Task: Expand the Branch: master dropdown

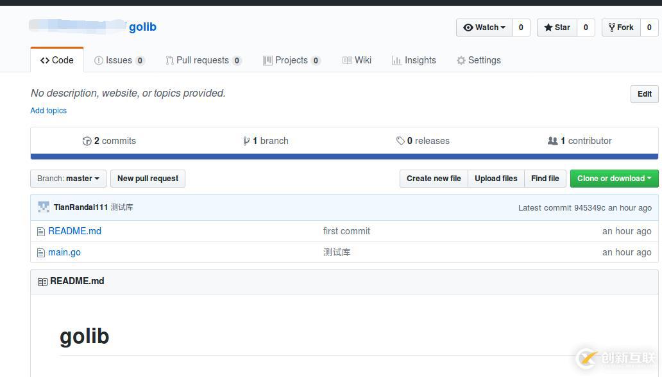Action: tap(69, 179)
